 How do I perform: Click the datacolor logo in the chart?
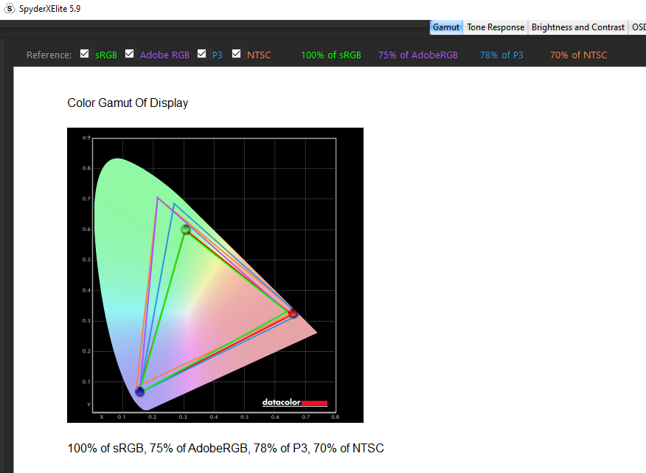[294, 402]
